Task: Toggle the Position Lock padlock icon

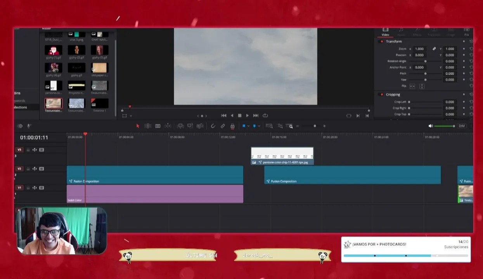Action: point(232,126)
